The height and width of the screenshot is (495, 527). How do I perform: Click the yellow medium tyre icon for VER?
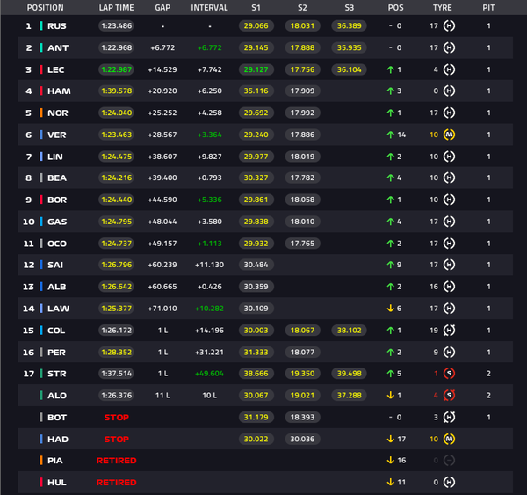(449, 135)
